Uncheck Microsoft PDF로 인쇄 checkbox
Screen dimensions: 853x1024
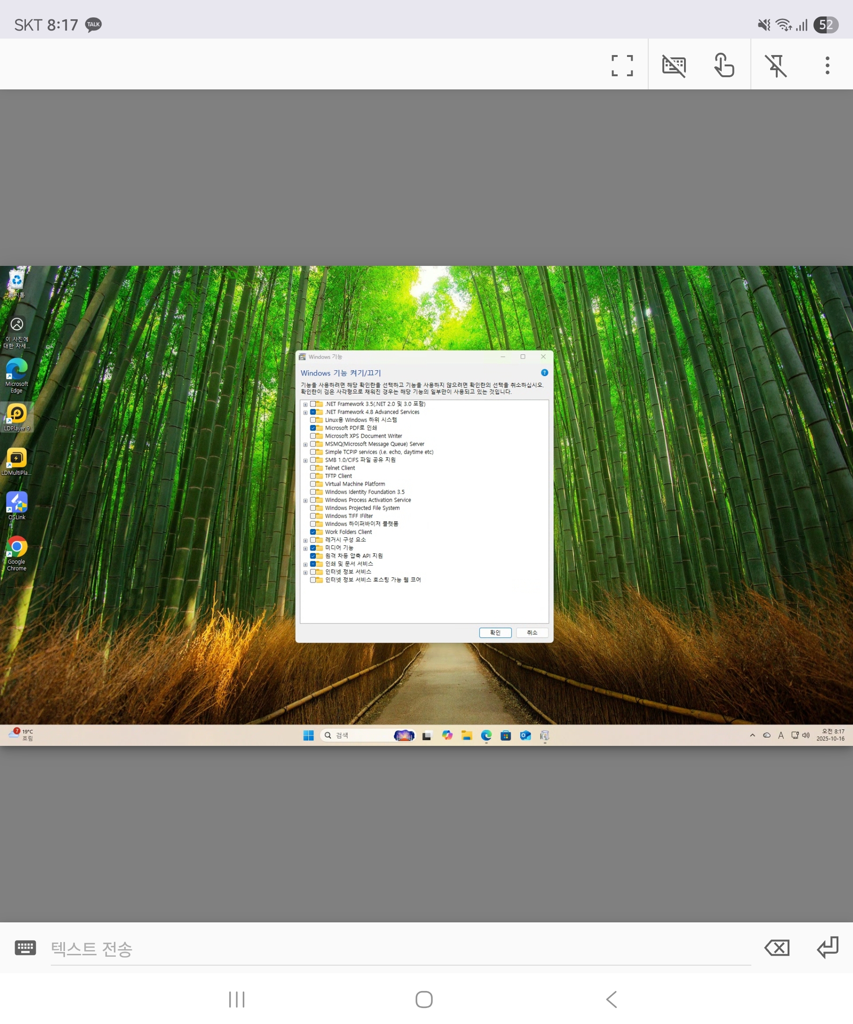[313, 428]
